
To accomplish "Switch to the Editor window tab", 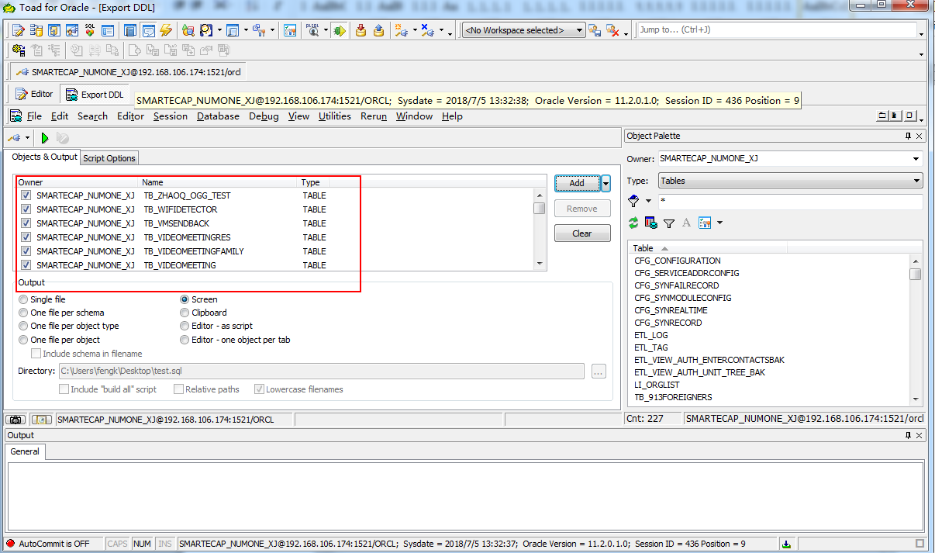I will point(34,94).
